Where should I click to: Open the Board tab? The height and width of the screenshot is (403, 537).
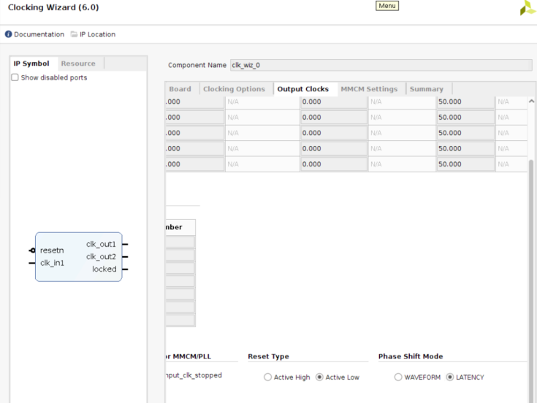[x=180, y=89]
